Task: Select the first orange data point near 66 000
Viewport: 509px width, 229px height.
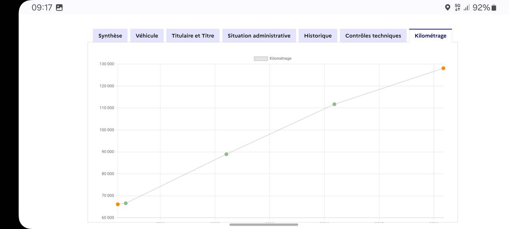Action: pos(118,204)
